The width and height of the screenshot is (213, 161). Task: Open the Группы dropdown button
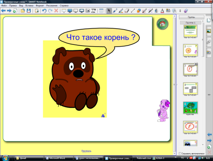pyautogui.click(x=191, y=17)
